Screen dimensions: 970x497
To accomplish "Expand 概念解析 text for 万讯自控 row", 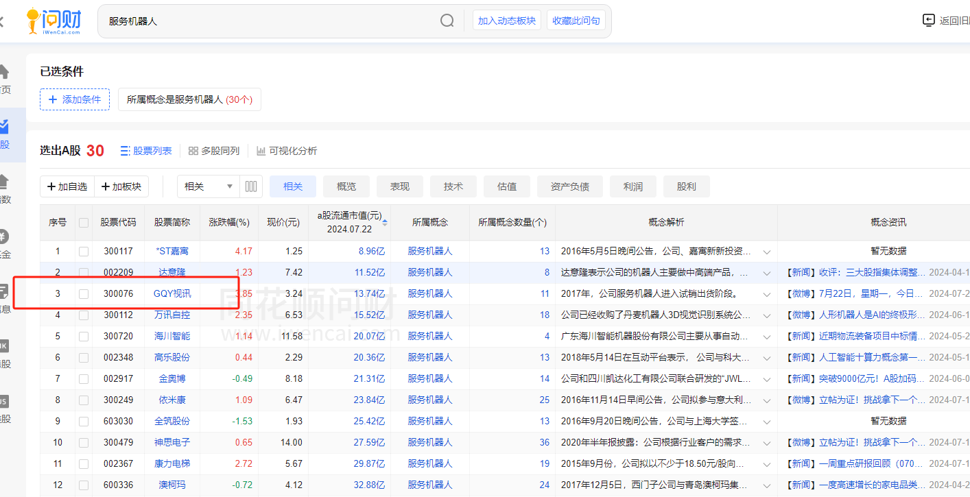I will point(766,315).
